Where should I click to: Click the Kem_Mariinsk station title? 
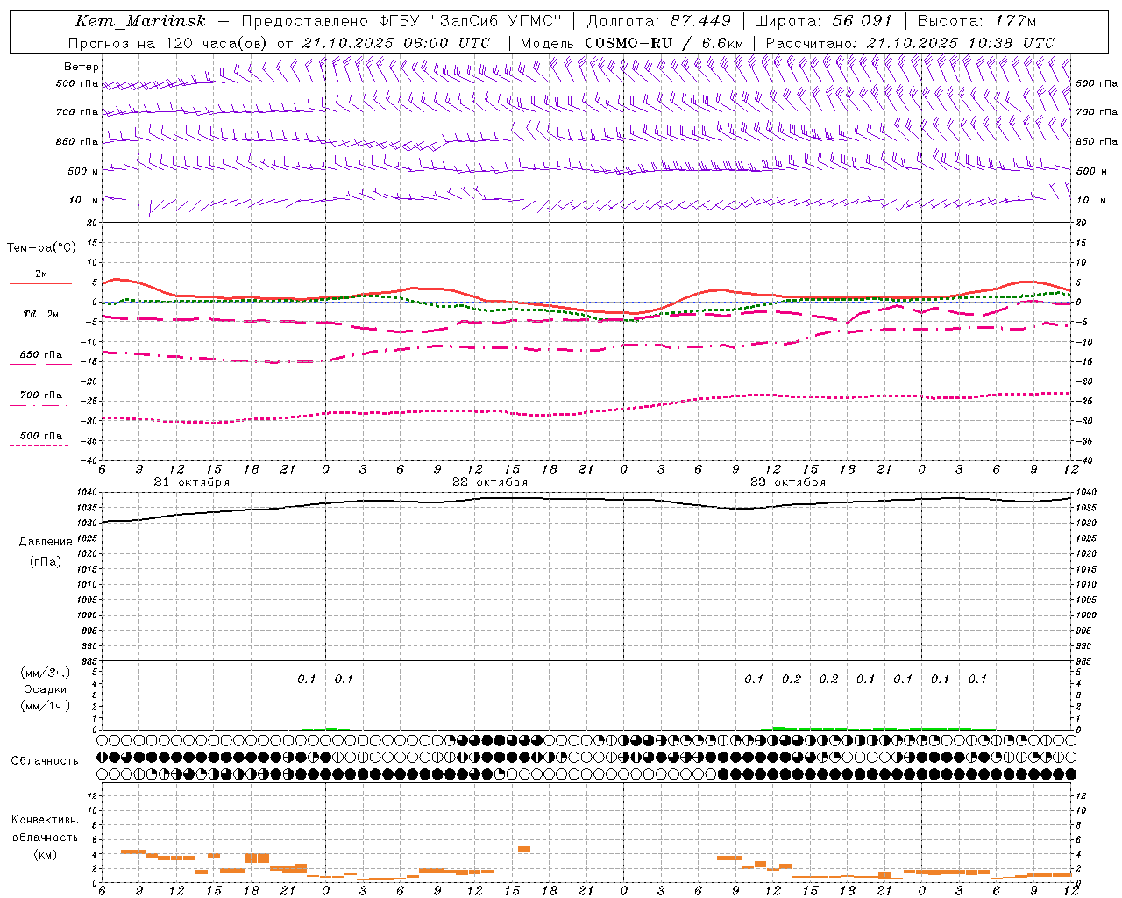click(140, 21)
